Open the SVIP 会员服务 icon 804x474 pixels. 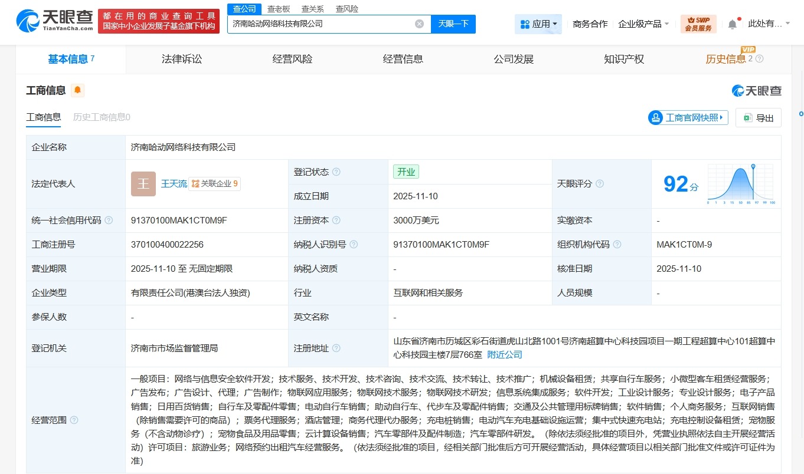click(699, 24)
